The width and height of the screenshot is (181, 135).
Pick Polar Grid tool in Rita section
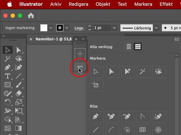(x=159, y=130)
